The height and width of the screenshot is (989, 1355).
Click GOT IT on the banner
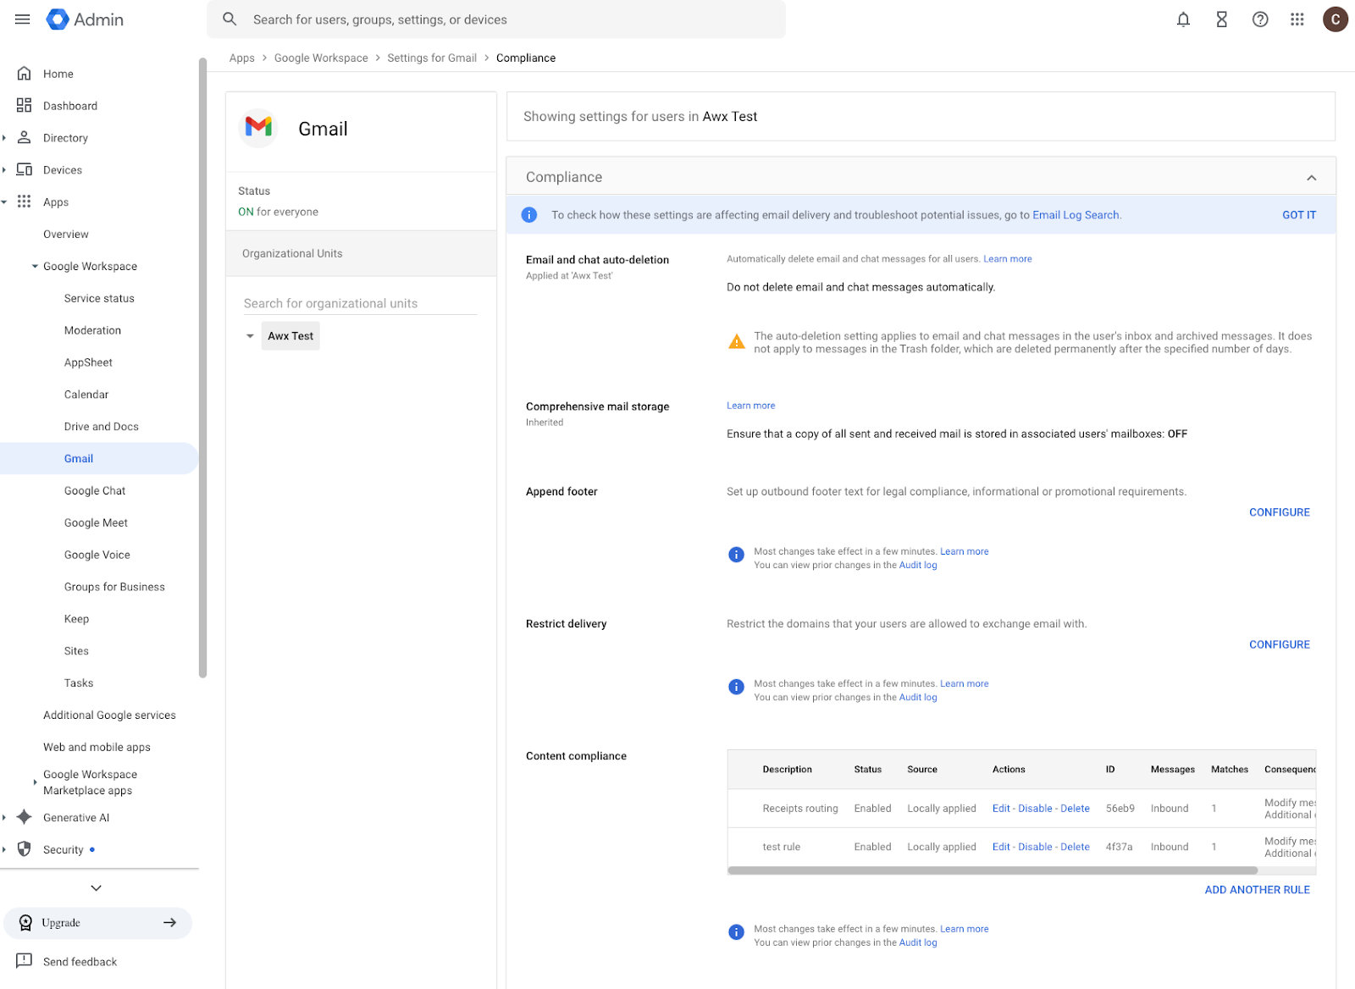pos(1299,215)
